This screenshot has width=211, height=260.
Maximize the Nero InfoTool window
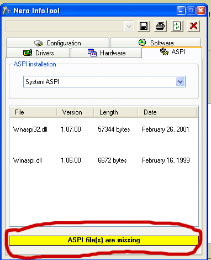[x=191, y=11]
